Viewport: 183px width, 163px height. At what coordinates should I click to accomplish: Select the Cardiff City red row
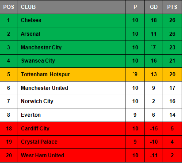[91, 129]
